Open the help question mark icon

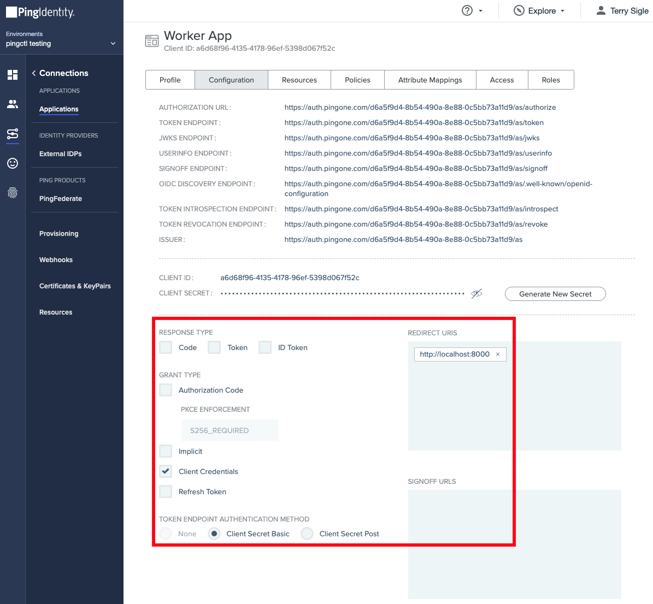click(467, 10)
